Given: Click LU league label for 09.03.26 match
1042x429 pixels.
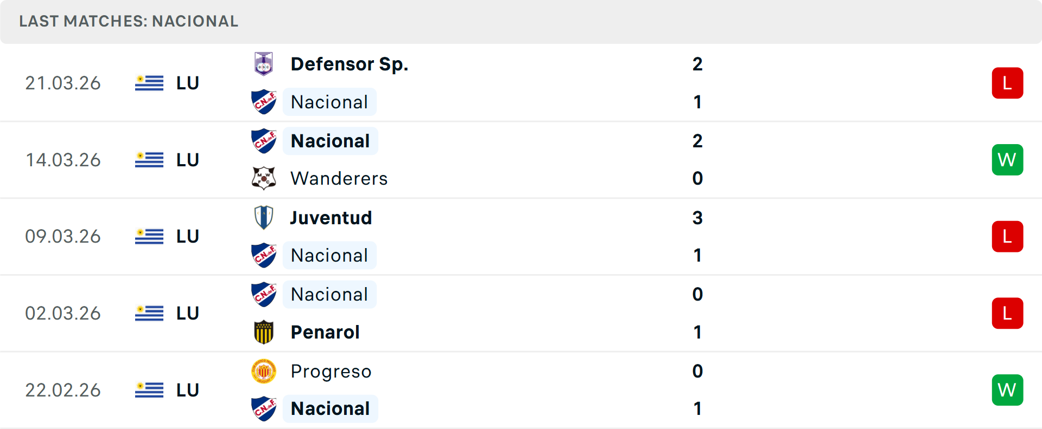Looking at the screenshot, I should click(x=188, y=237).
